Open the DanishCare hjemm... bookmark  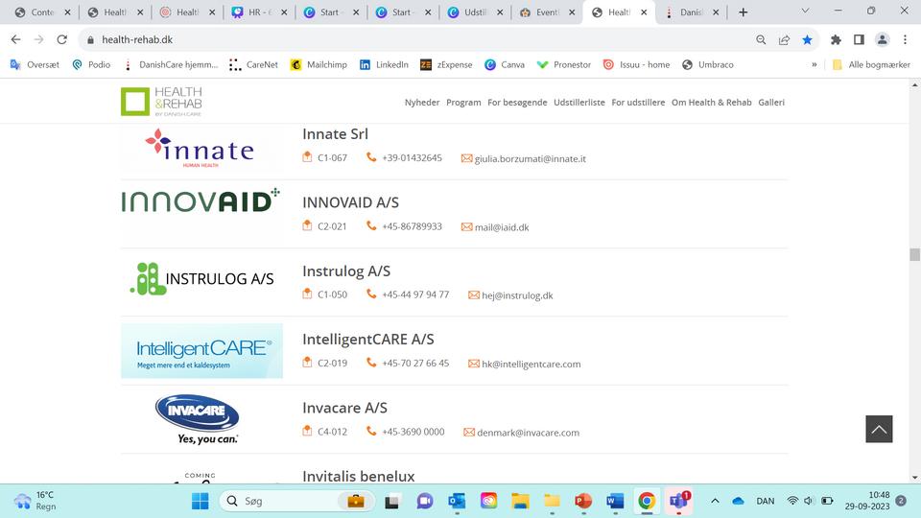(x=171, y=64)
